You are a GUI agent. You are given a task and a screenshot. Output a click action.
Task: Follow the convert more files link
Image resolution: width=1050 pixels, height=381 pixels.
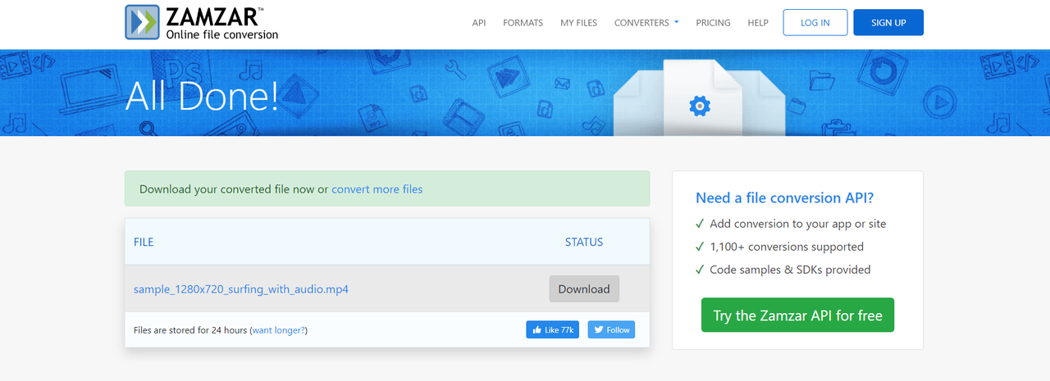377,189
